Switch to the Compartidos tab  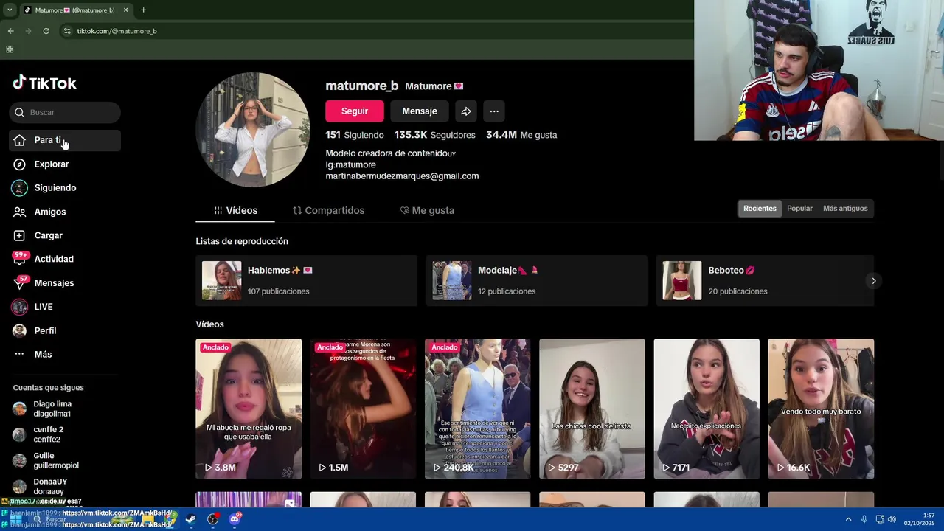[328, 210]
